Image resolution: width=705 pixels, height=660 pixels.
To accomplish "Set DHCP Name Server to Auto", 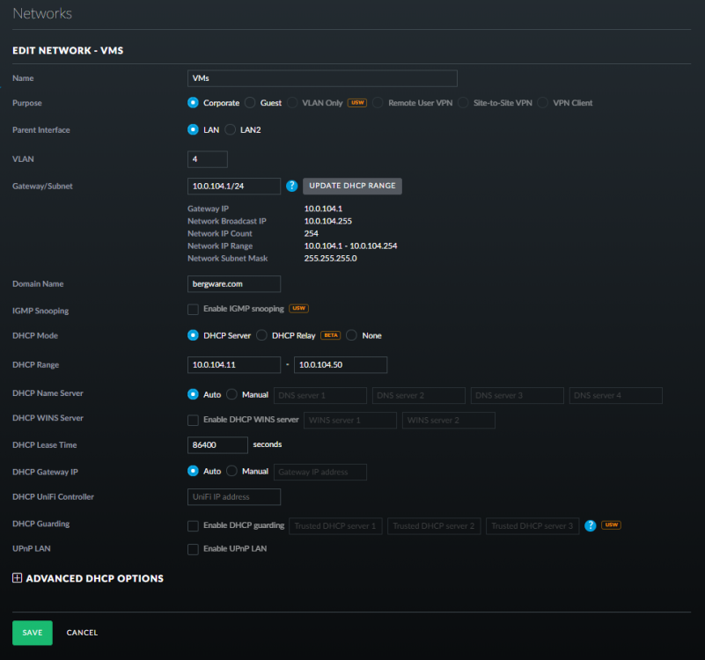I will pos(193,394).
